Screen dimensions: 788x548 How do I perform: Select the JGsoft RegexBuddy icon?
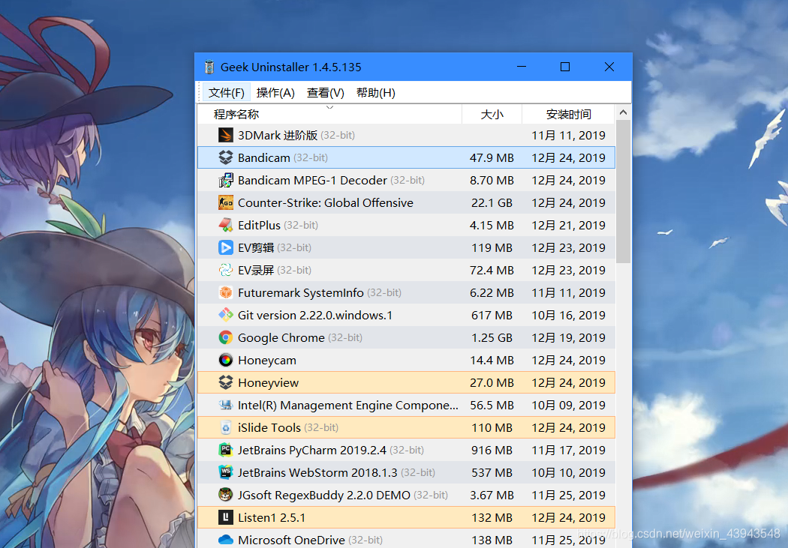(226, 495)
